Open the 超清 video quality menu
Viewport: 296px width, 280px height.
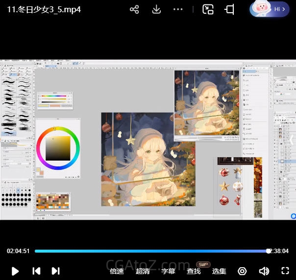tap(143, 271)
